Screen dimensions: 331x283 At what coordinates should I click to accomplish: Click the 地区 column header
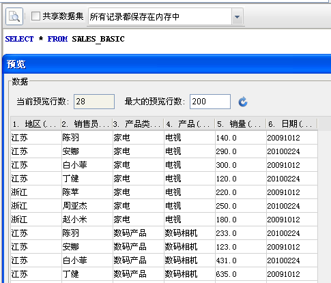35,124
